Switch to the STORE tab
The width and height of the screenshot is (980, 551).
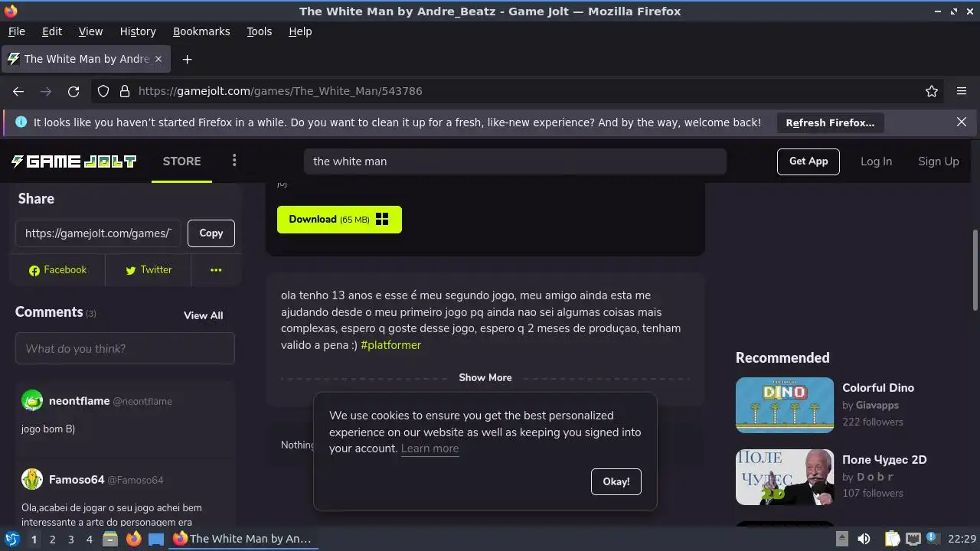[x=181, y=161]
